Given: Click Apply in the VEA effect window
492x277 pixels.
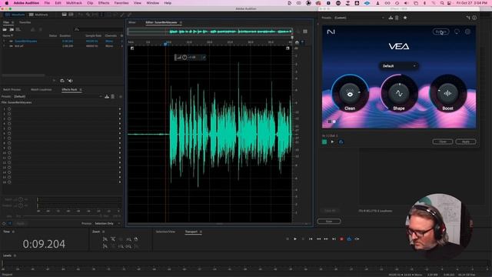Looking at the screenshot, I should point(466,142).
